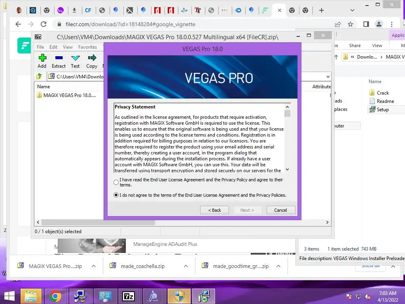Open the Favorites menu in 7-Zip

click(87, 47)
